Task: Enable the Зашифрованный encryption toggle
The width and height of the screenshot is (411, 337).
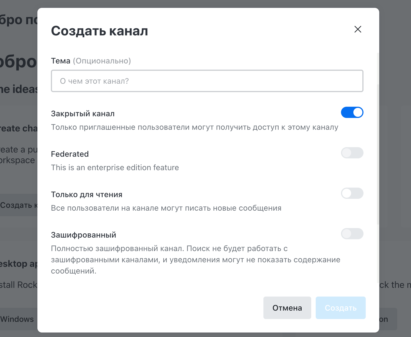Action: 352,234
